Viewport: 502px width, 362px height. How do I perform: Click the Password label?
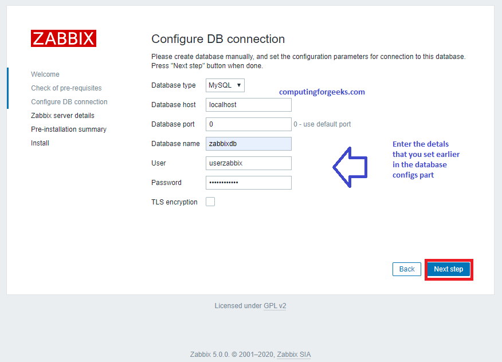167,183
